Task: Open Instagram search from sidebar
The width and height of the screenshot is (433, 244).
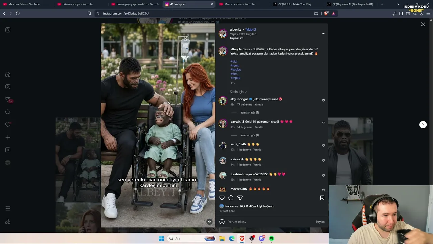Action: (8, 112)
